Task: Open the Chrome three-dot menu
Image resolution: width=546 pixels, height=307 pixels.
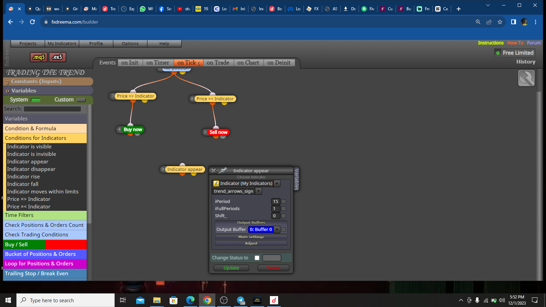Action: [x=535, y=22]
